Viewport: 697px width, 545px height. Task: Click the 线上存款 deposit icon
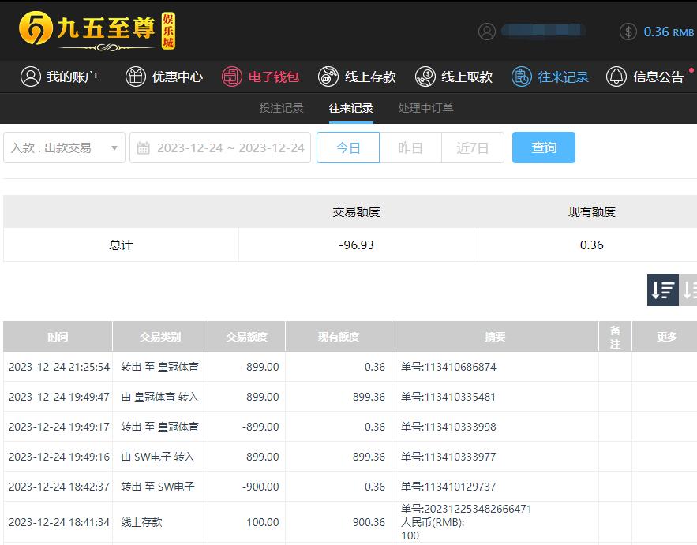pos(328,77)
